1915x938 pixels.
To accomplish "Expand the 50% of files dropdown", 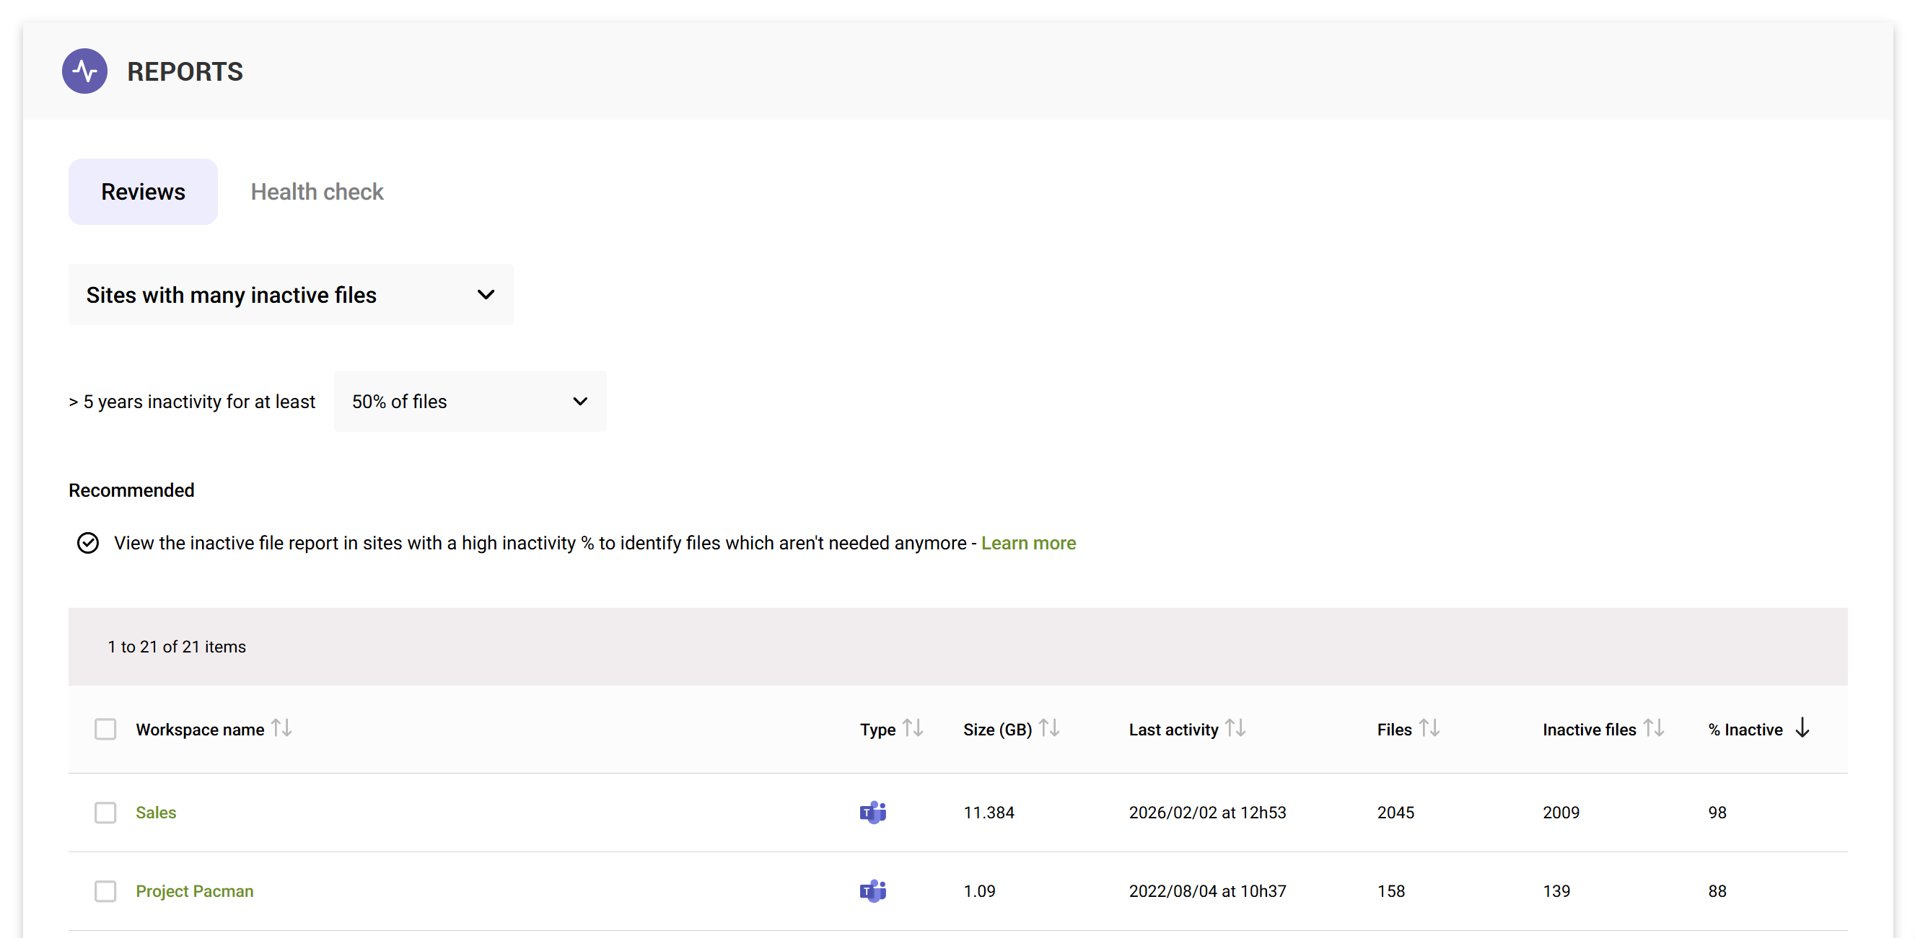I will pos(470,402).
